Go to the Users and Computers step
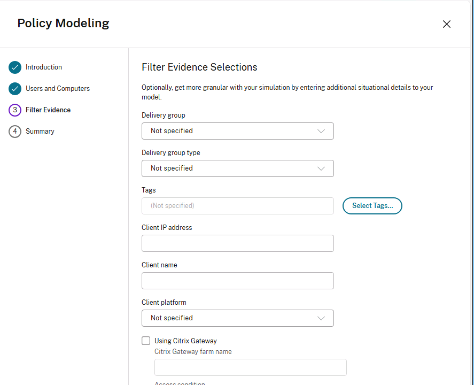Image resolution: width=474 pixels, height=385 pixels. (58, 89)
